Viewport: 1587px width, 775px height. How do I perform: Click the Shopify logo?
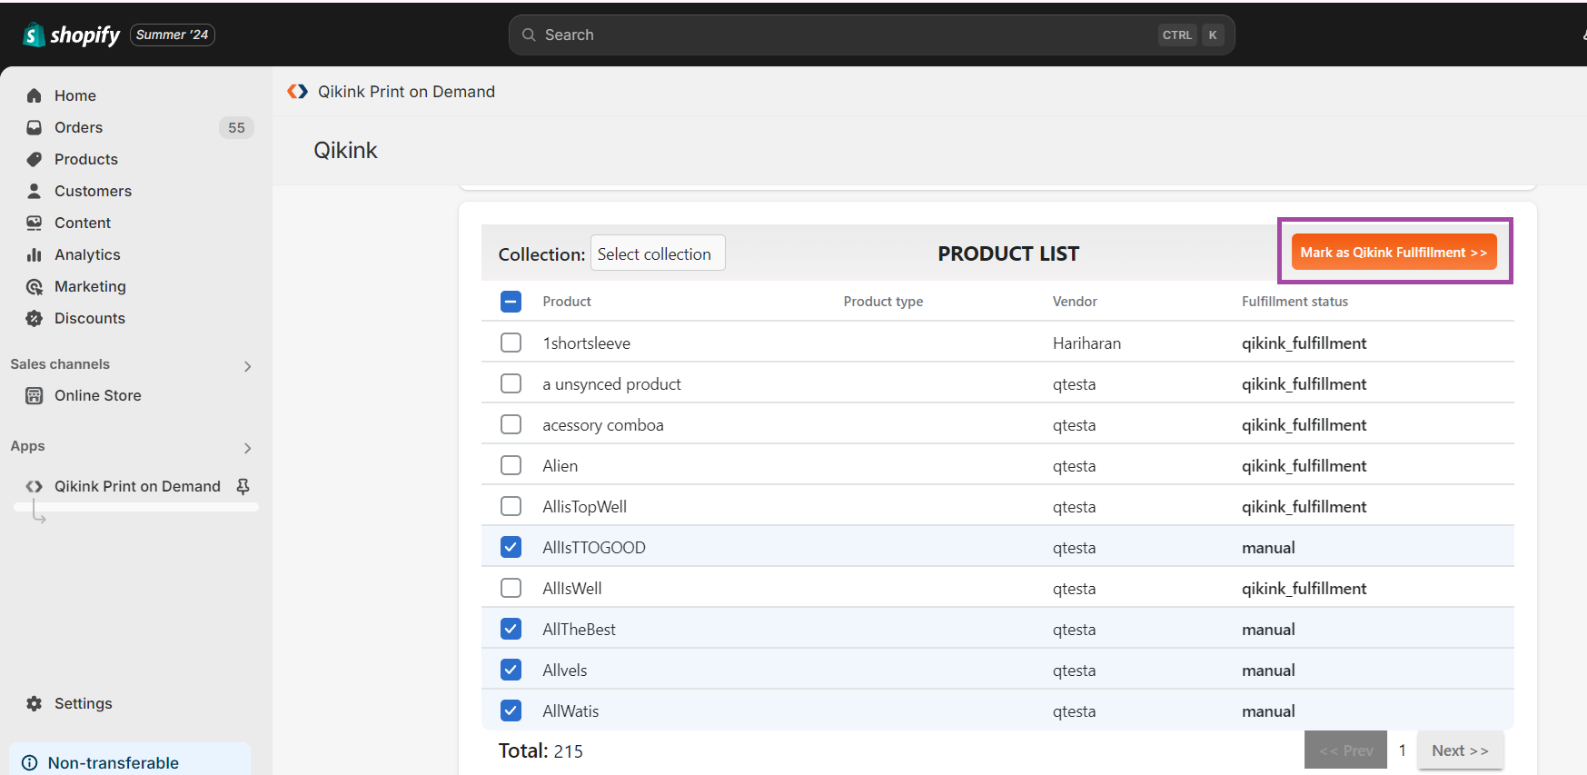(72, 35)
